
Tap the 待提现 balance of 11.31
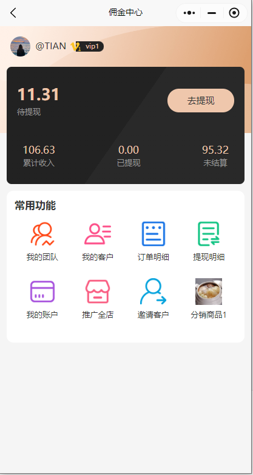coord(38,94)
